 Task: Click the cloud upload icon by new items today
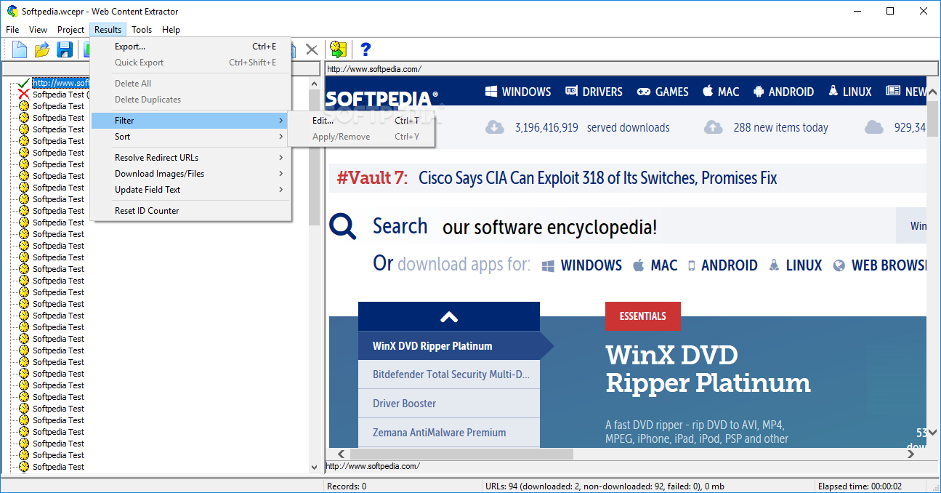pyautogui.click(x=714, y=127)
